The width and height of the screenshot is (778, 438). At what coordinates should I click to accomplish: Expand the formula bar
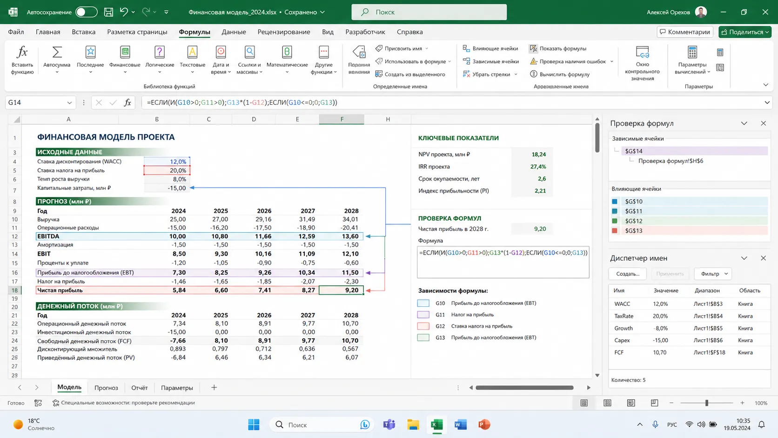click(x=767, y=102)
